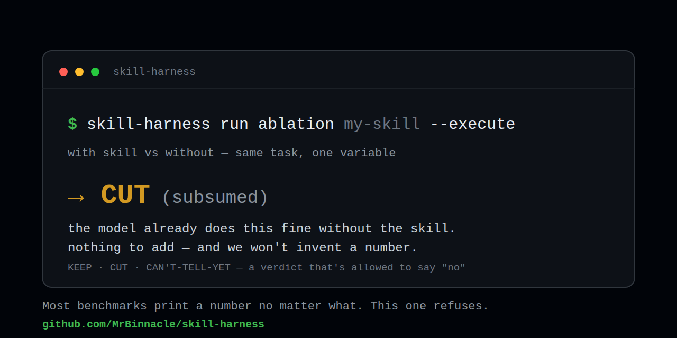Viewport: 677px width, 338px height.
Task: Click 'Most benchmarks print a number' caption
Action: click(266, 306)
